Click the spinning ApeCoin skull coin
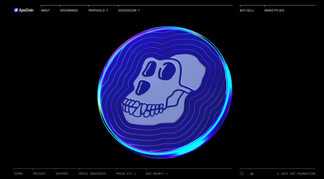This screenshot has width=324, height=179. pos(165,92)
